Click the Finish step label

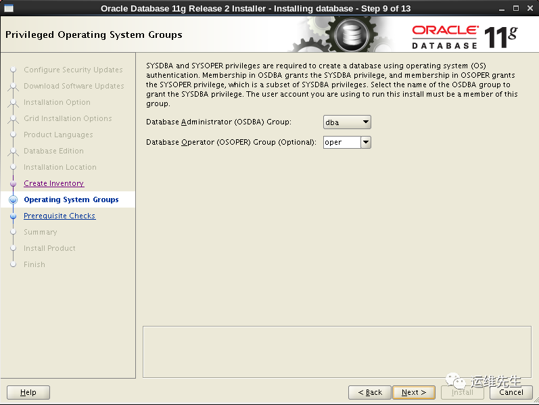point(34,264)
